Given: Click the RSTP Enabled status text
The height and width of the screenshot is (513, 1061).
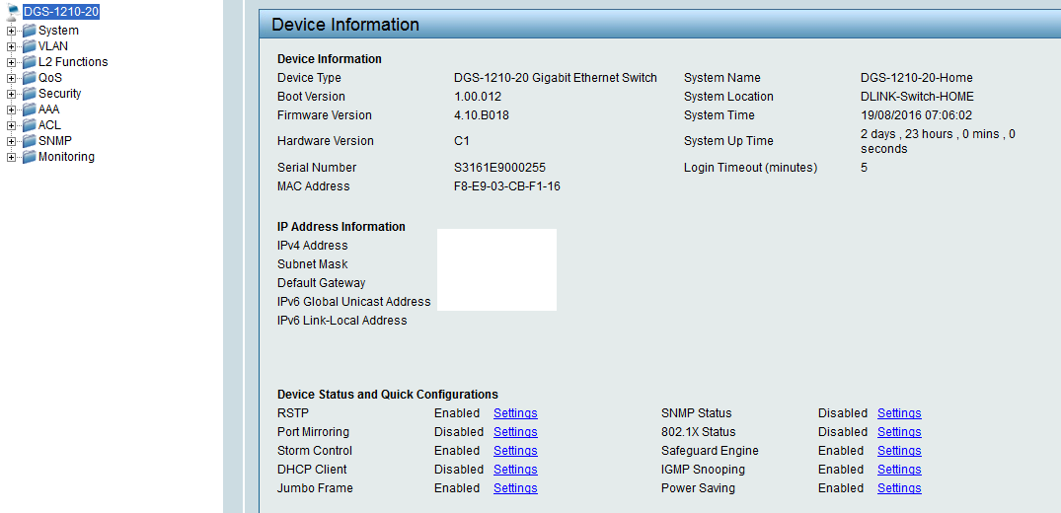Looking at the screenshot, I should tap(457, 412).
